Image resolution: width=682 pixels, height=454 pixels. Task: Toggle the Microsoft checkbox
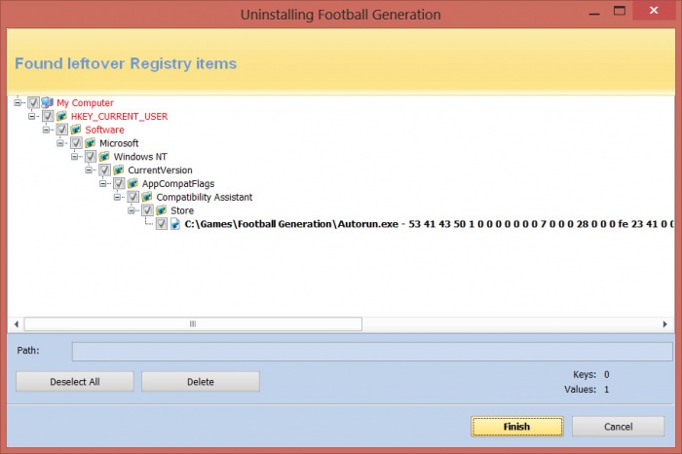[76, 143]
